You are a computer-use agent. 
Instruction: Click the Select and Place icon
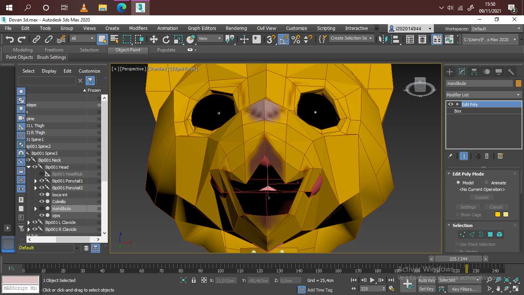(x=191, y=39)
